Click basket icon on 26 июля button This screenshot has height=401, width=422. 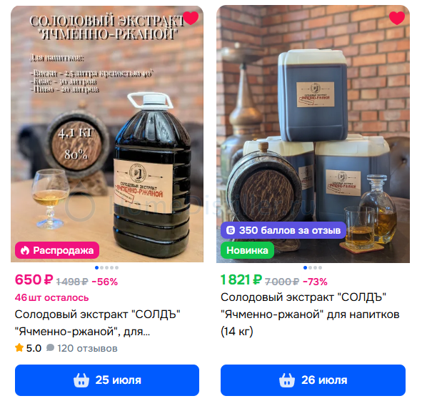pyautogui.click(x=287, y=380)
